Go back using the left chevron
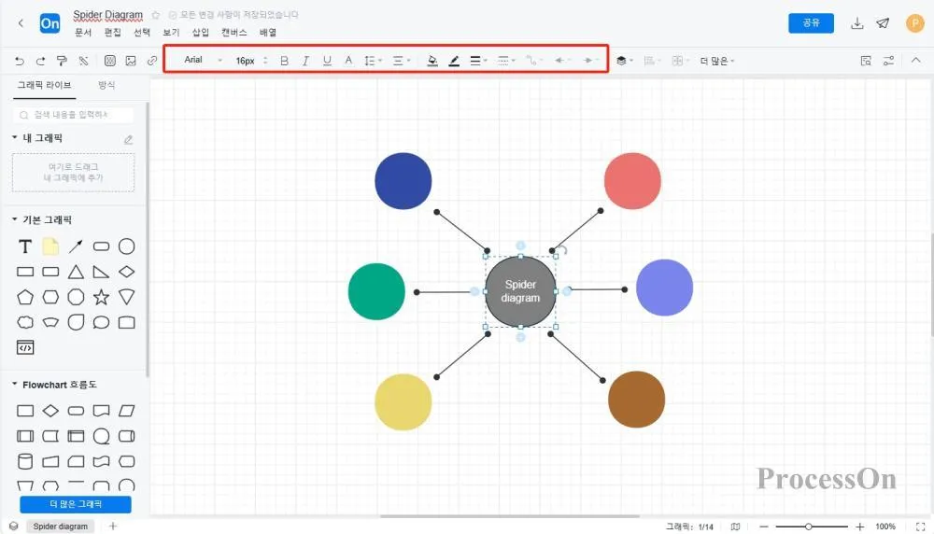 [21, 23]
